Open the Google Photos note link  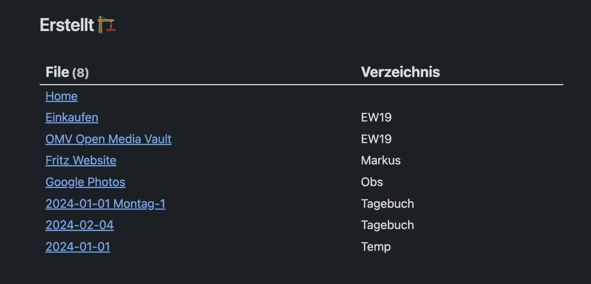pos(85,182)
